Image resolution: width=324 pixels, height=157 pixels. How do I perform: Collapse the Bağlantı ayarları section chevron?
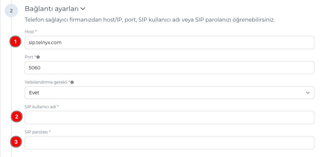[x=83, y=9]
